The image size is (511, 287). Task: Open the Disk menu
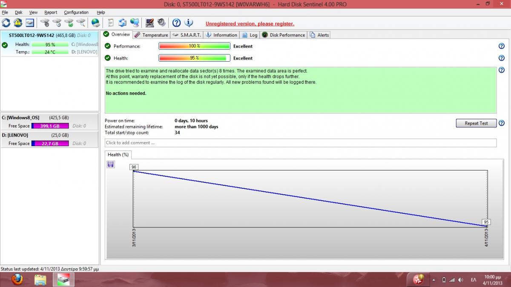pyautogui.click(x=19, y=12)
